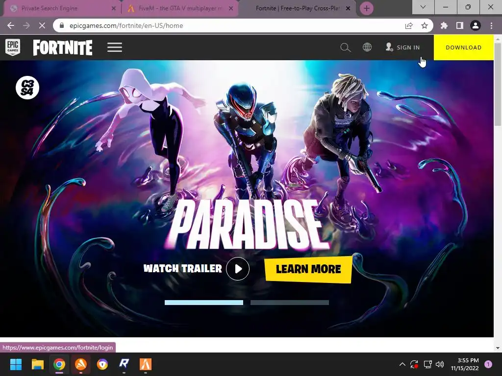Click the Fortnite logo

tap(63, 47)
